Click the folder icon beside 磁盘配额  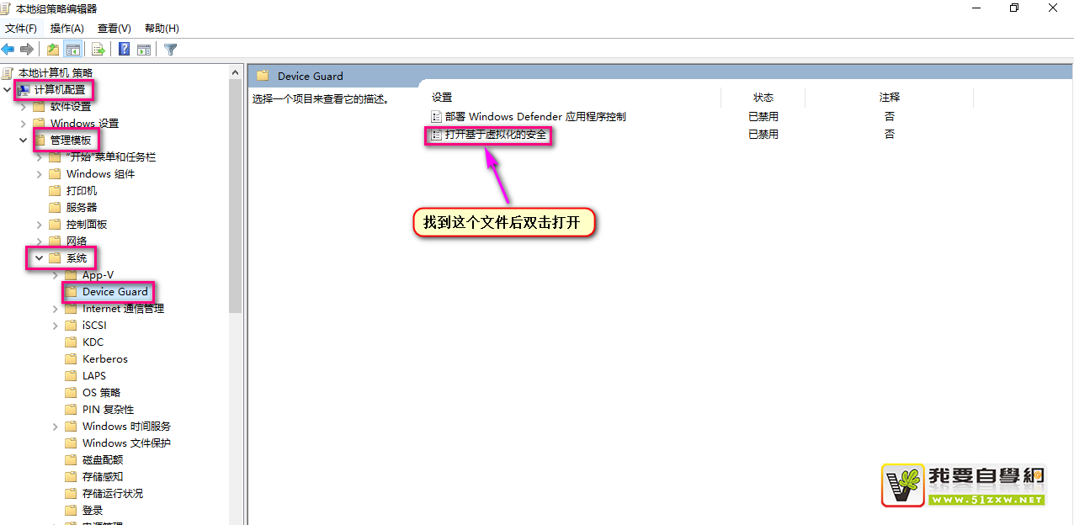(72, 460)
